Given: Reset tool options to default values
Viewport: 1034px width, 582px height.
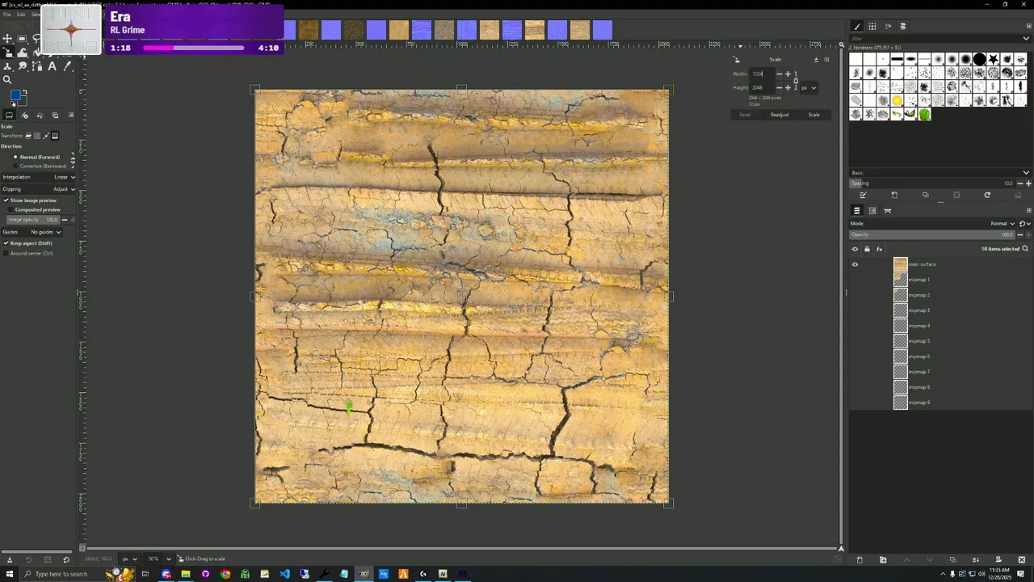Looking at the screenshot, I should click(x=66, y=559).
